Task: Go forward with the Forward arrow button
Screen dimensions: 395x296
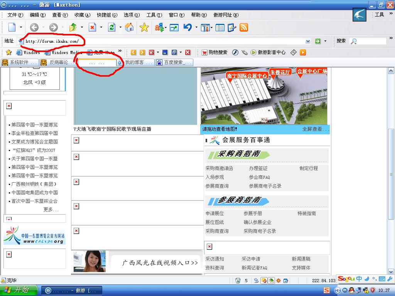Action: 53,27
